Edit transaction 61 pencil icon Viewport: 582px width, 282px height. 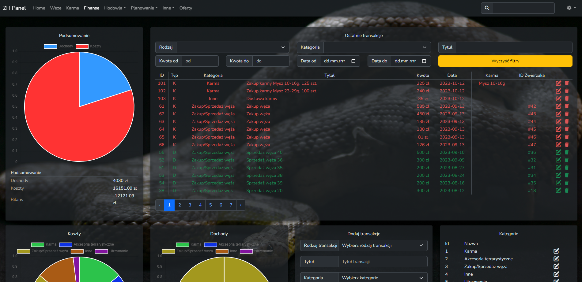pos(558,106)
